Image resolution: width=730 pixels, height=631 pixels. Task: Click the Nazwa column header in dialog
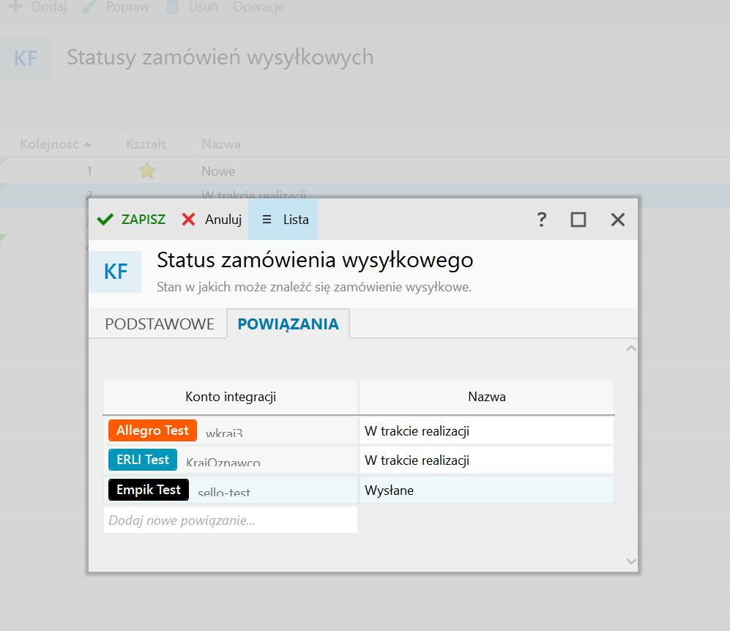[487, 397]
